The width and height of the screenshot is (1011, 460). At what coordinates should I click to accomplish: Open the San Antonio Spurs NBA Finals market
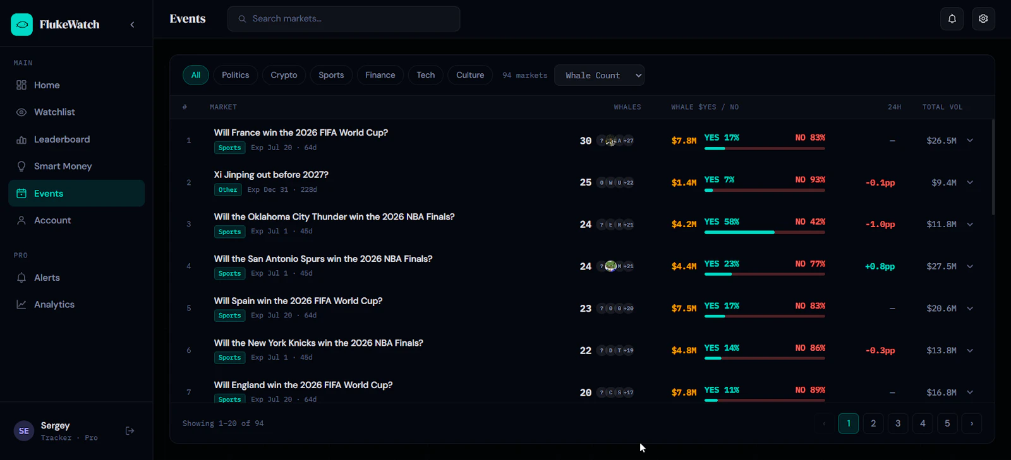coord(323,259)
